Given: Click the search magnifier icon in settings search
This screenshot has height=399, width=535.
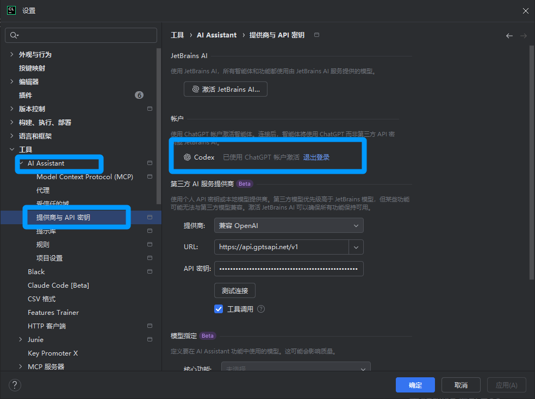Looking at the screenshot, I should [14, 35].
